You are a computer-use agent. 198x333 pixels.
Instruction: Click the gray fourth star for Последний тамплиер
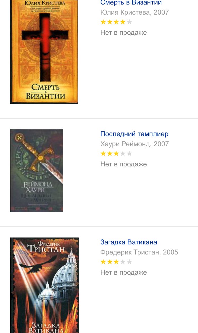click(123, 154)
